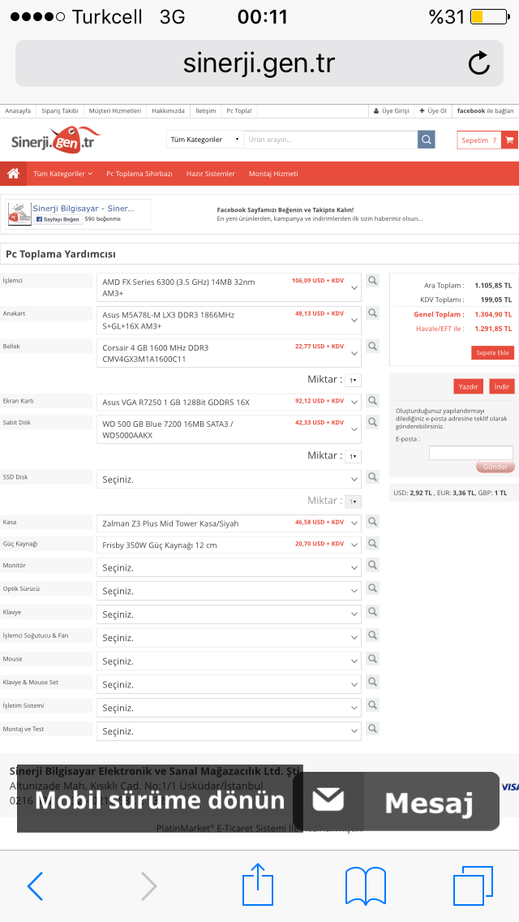519x922 pixels.
Task: Click the Sinerji.gen.tr logo
Action: [56, 140]
